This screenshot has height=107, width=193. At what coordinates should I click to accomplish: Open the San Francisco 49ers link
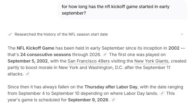coord(89,61)
